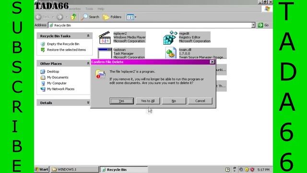
Task: Switch to WINDOWS.1 taskbar window
Action: coord(75,169)
